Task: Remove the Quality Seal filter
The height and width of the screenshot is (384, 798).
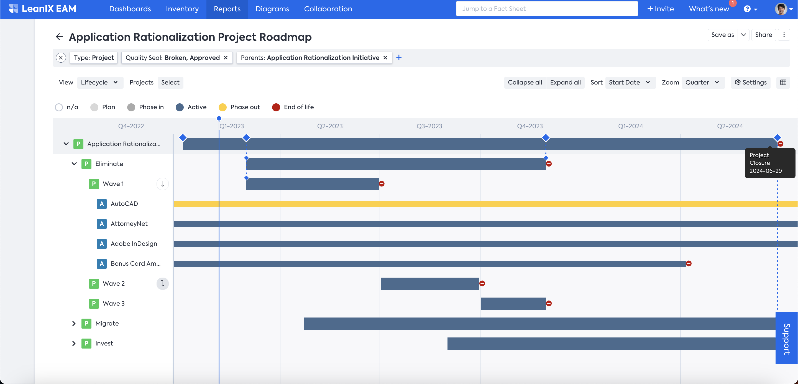Action: 226,58
